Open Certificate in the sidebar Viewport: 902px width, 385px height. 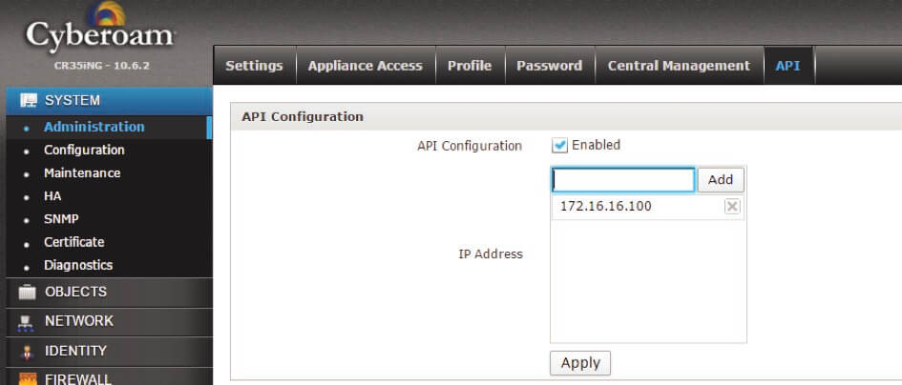coord(74,242)
